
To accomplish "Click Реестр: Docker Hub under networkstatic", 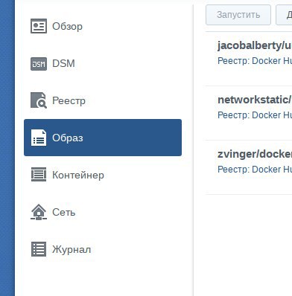I will (x=255, y=115).
